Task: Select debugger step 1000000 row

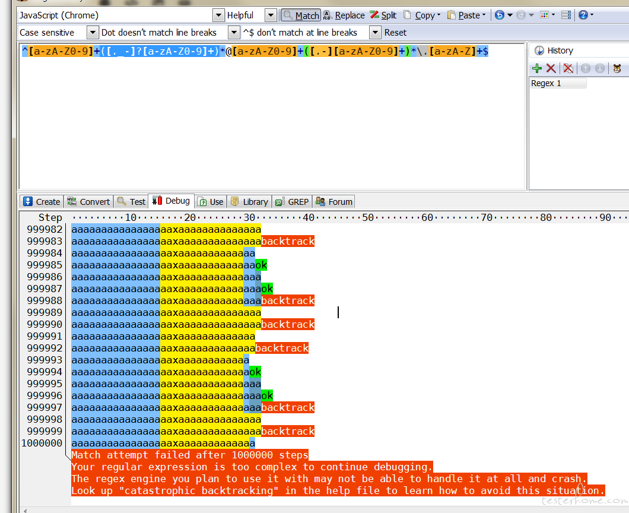Action: point(163,443)
